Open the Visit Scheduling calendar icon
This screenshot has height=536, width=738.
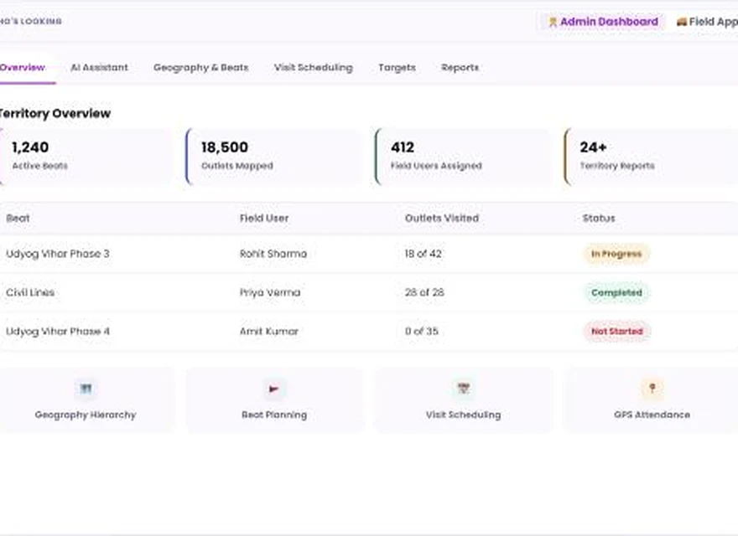click(463, 389)
